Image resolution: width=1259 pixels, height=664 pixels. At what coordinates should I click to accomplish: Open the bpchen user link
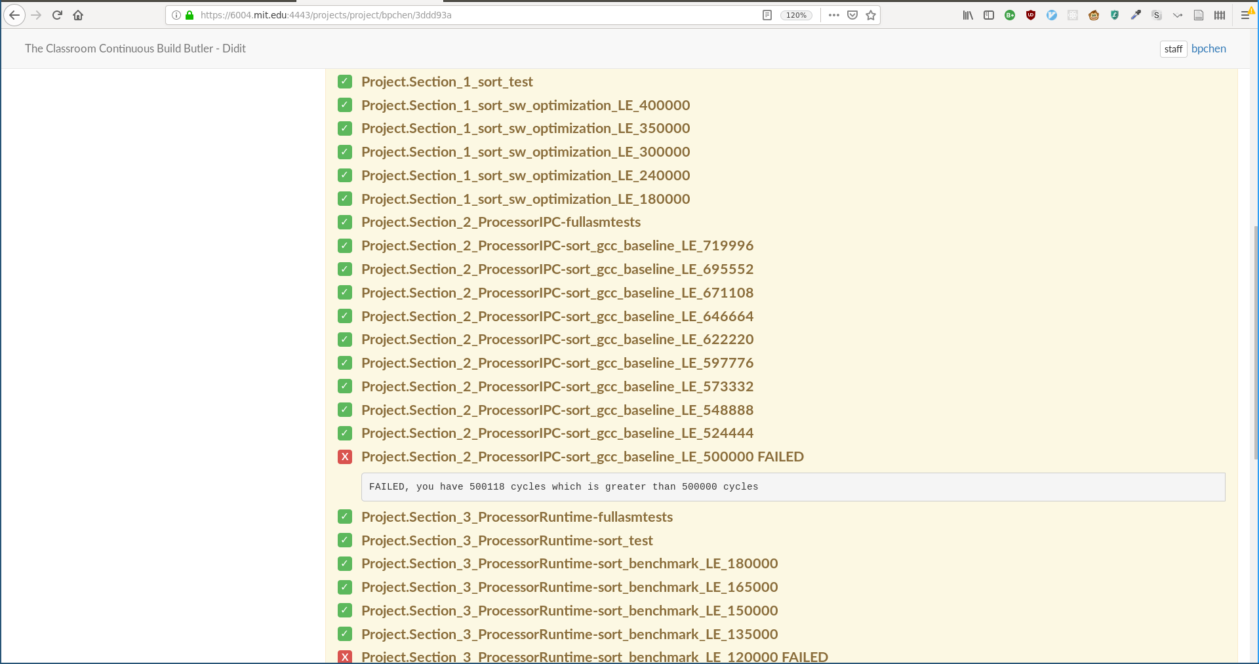pos(1209,49)
